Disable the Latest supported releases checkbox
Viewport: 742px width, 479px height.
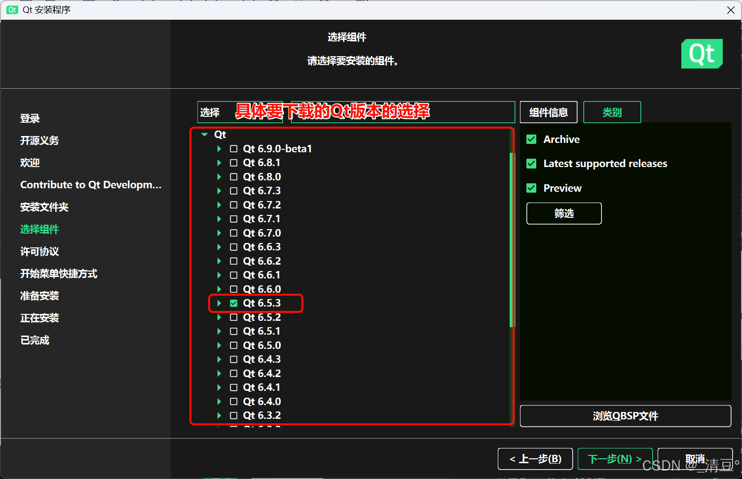(x=531, y=164)
